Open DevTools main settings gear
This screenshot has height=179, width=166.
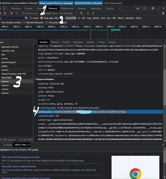(x=153, y=8)
